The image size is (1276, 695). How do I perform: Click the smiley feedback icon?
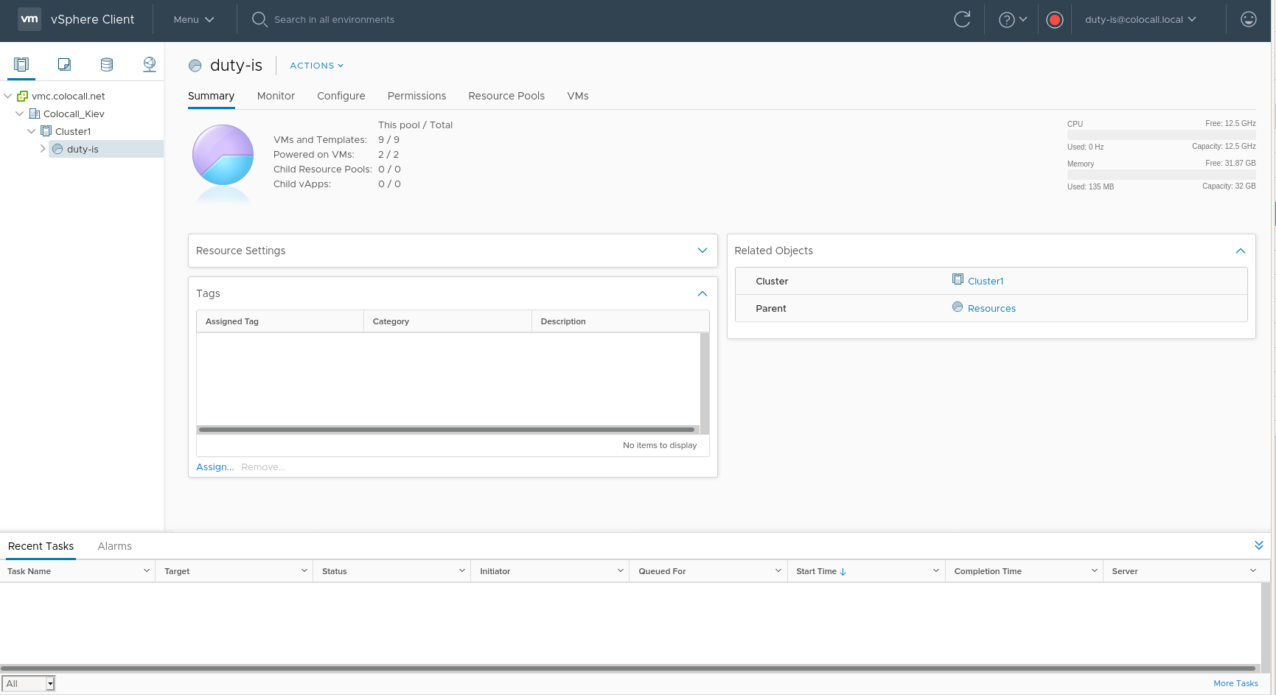tap(1248, 20)
